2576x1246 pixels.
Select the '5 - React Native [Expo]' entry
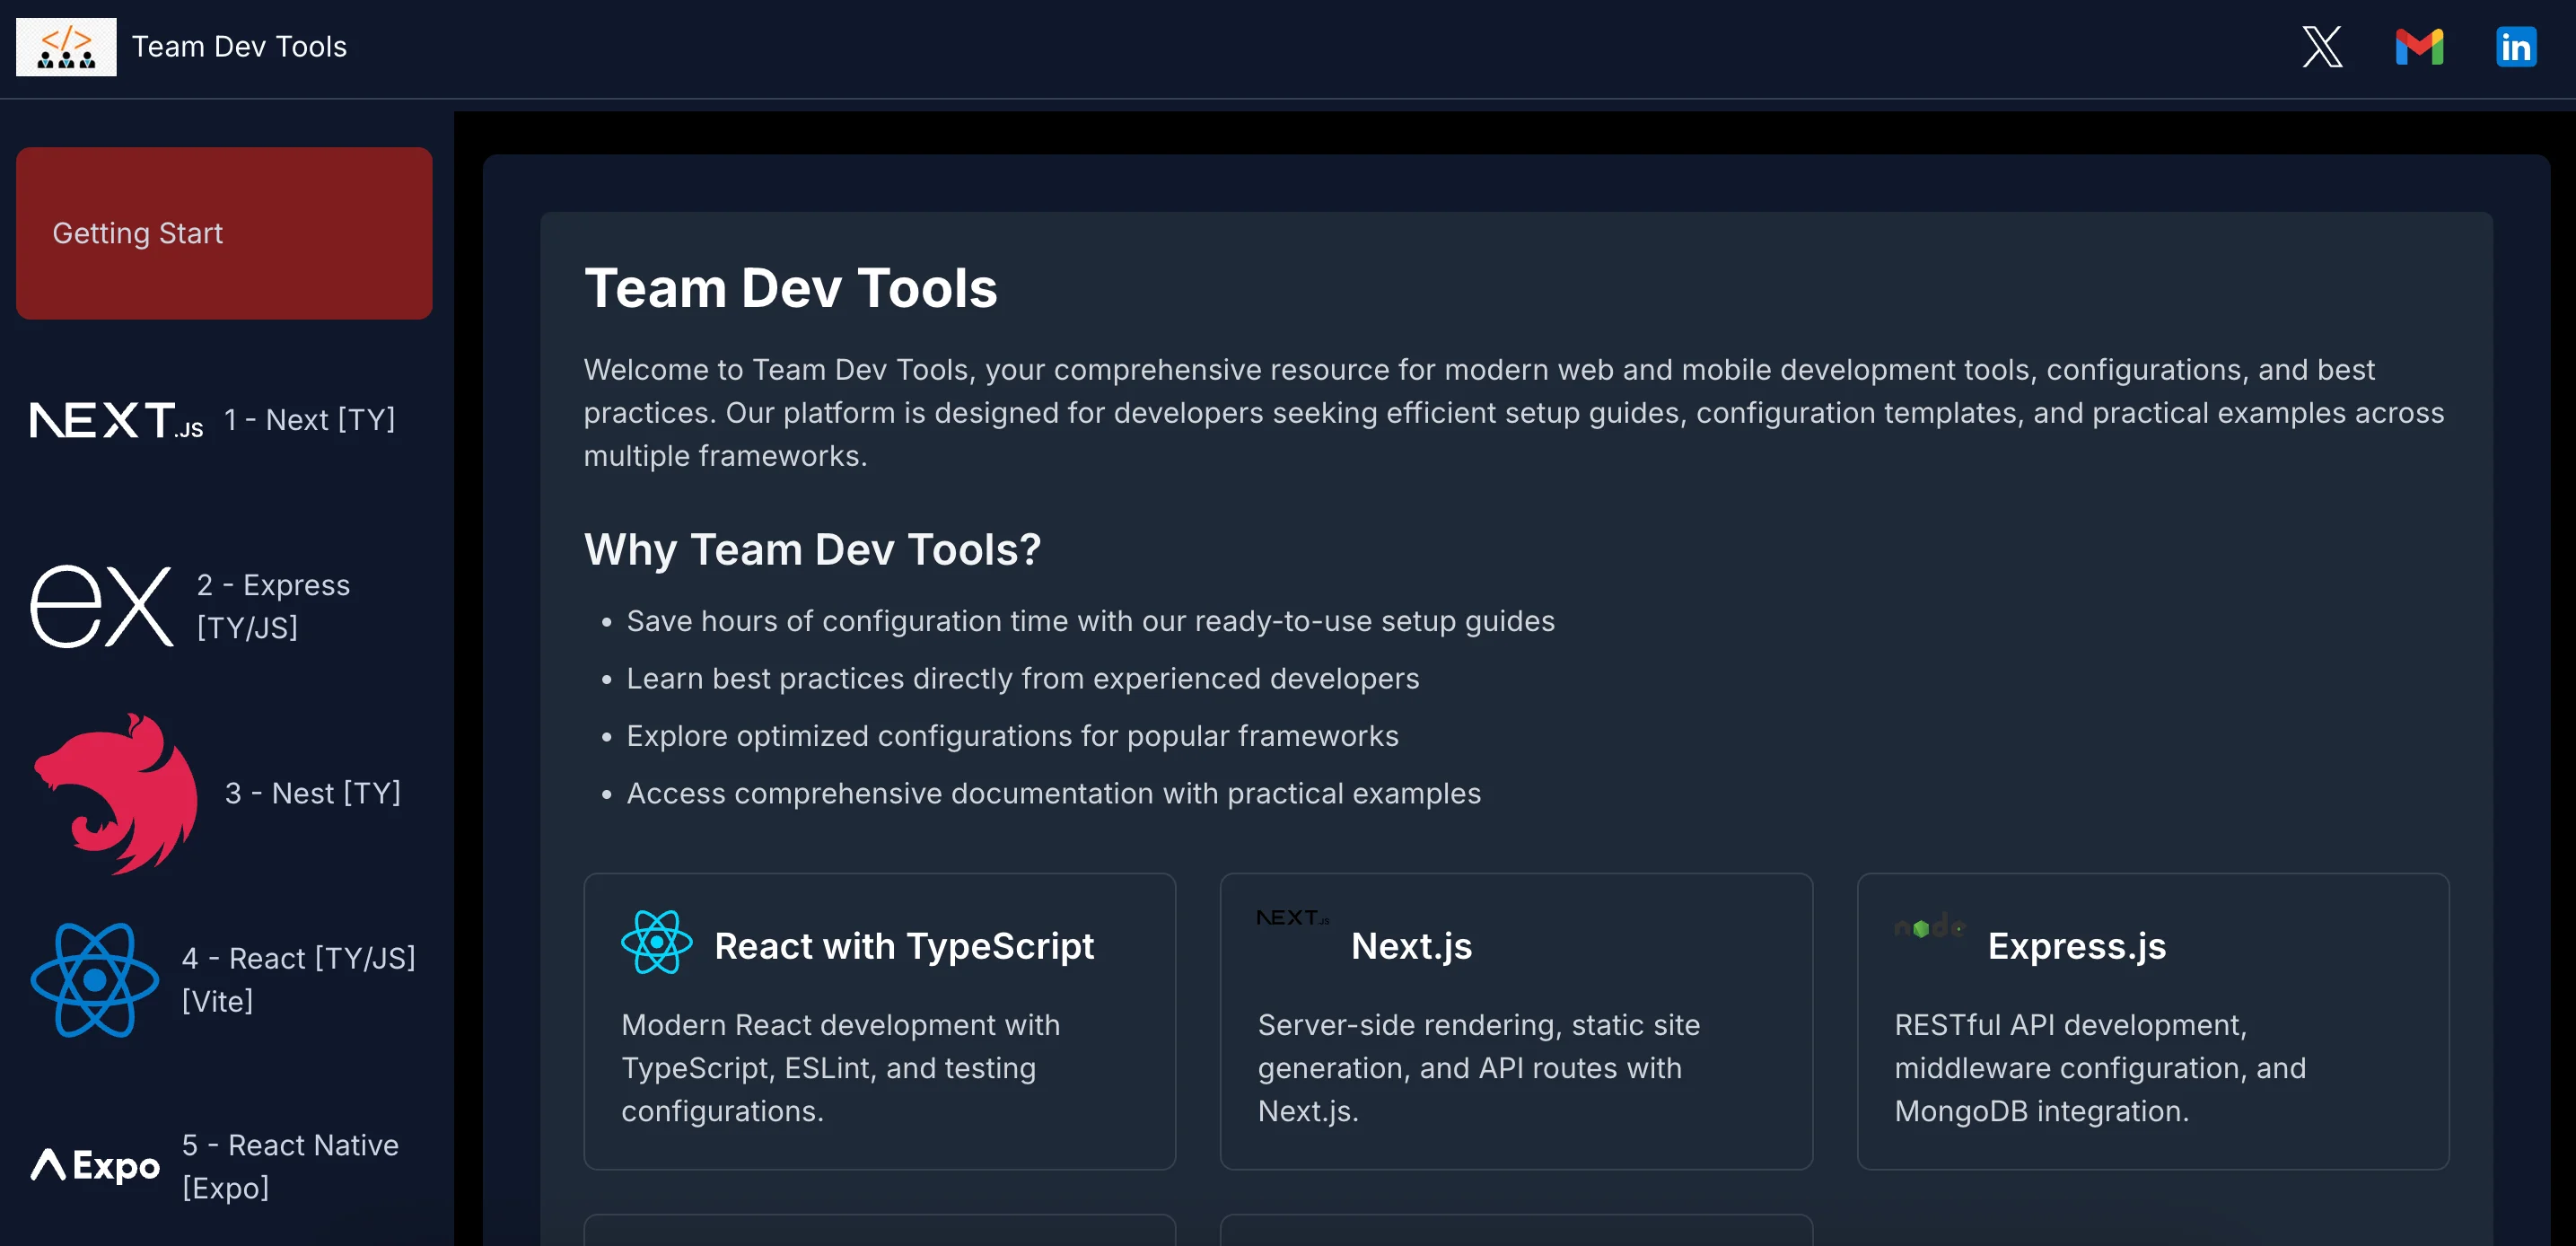coord(290,1166)
